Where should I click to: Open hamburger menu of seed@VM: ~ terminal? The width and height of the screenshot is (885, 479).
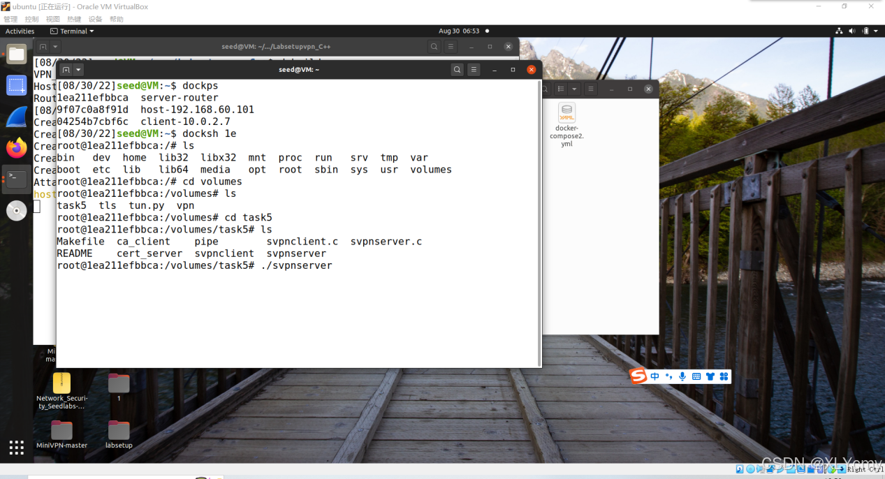[474, 70]
